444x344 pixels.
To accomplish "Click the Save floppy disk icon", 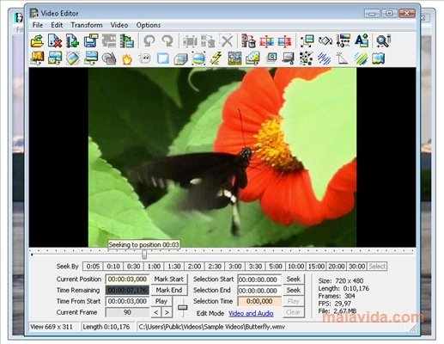I will (91, 41).
